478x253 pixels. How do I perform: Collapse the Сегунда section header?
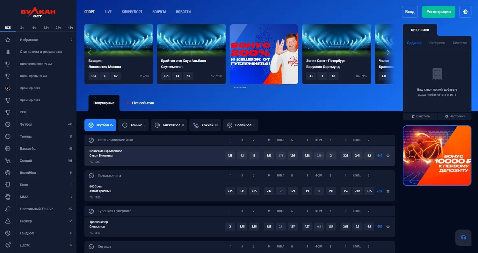(240, 247)
